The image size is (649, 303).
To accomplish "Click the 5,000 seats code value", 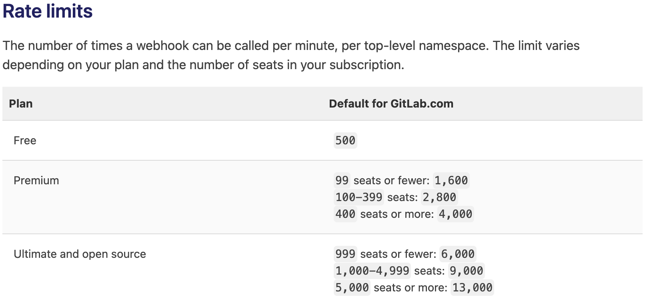I will click(x=352, y=287).
